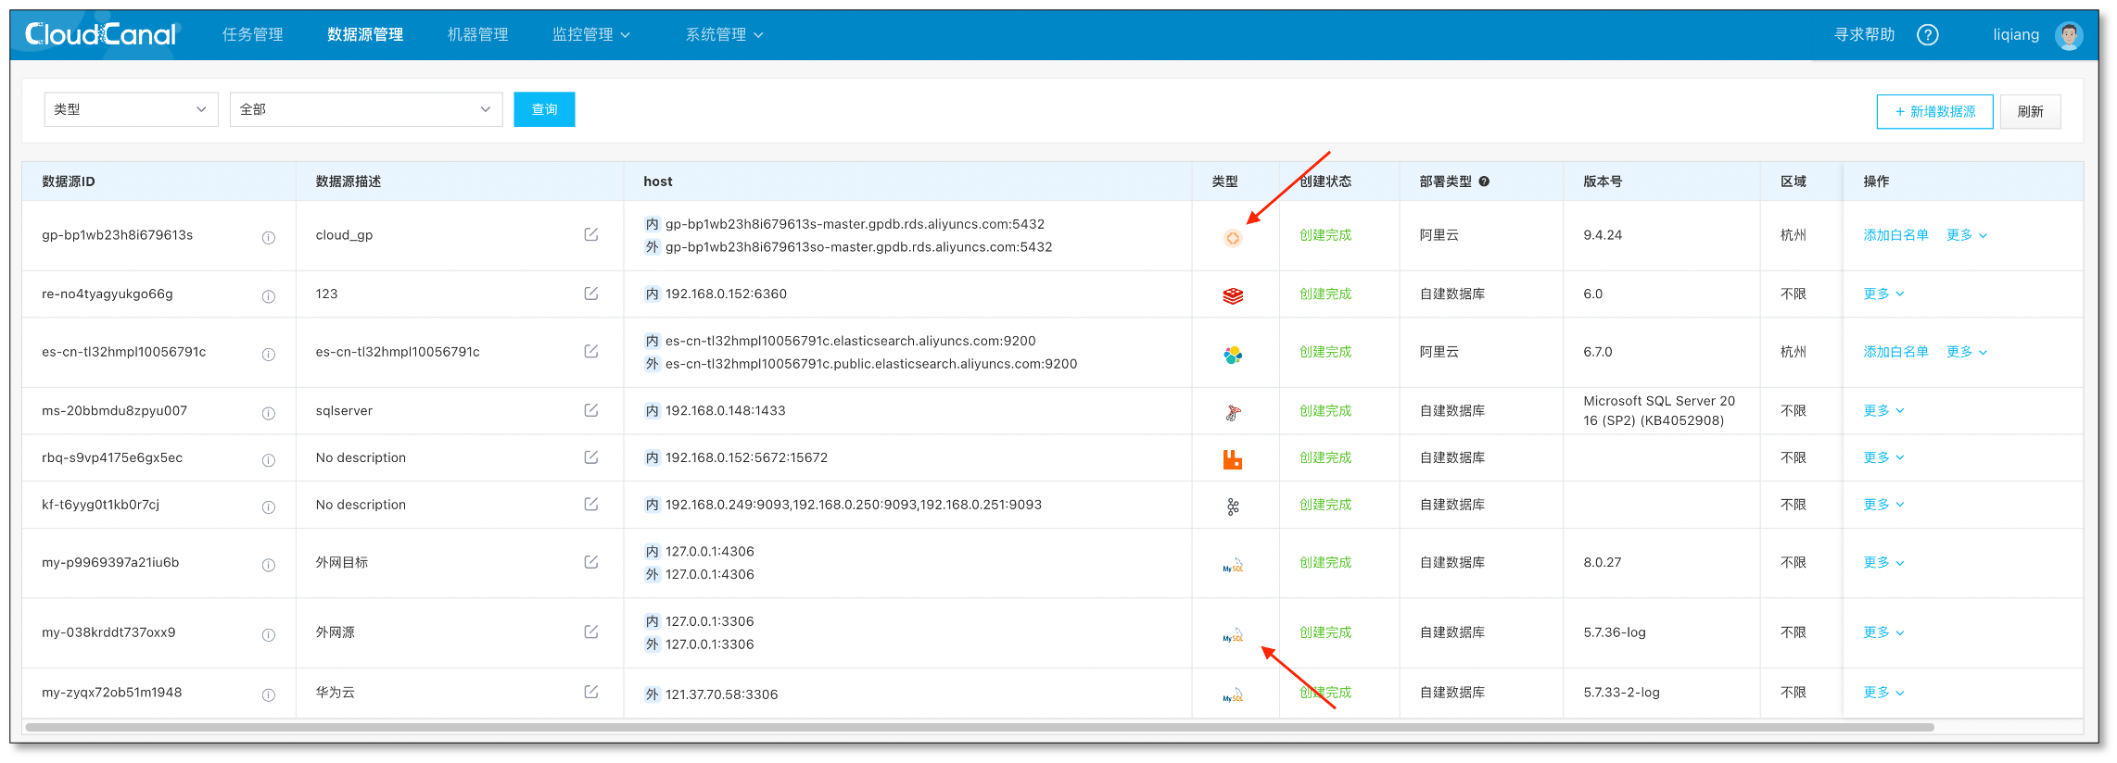Click the liqiang user avatar

(2069, 35)
